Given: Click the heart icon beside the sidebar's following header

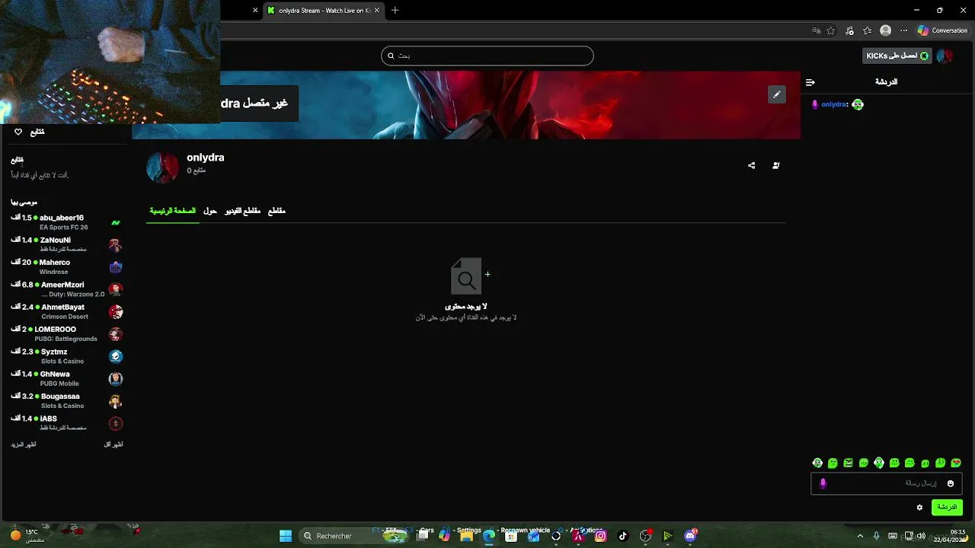Looking at the screenshot, I should [x=18, y=132].
